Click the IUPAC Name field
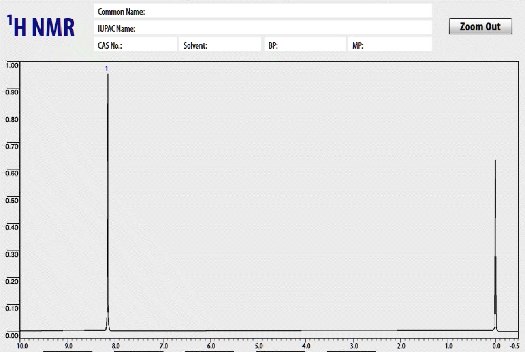 pyautogui.click(x=263, y=28)
